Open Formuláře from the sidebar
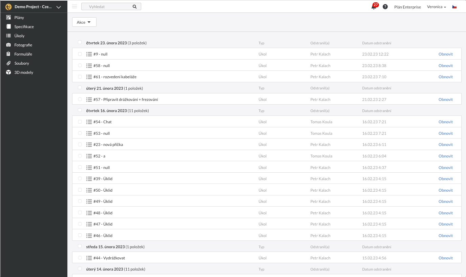Image resolution: width=466 pixels, height=277 pixels. [x=23, y=54]
